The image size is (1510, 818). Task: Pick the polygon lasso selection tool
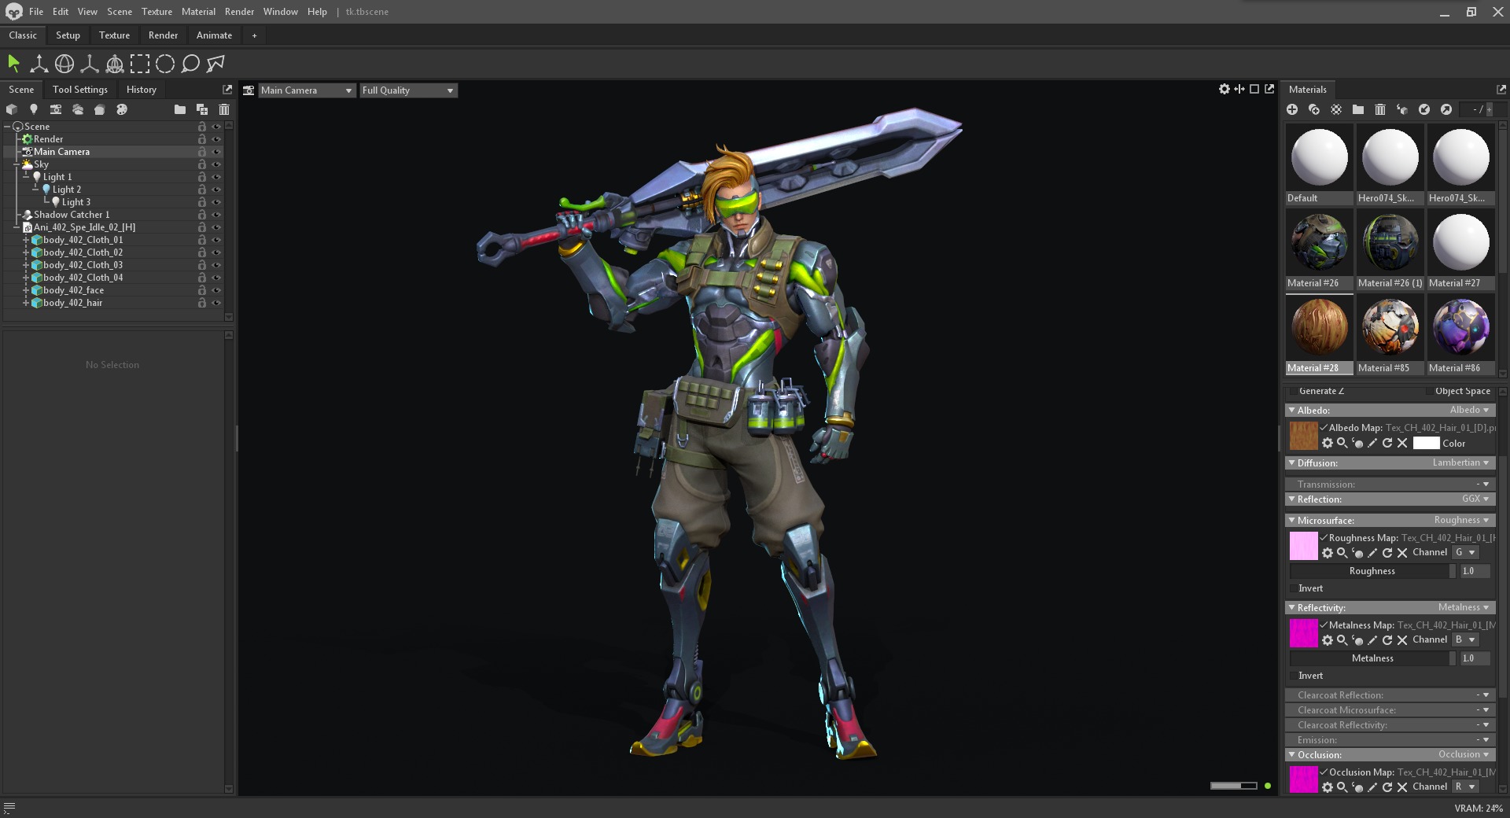(215, 64)
